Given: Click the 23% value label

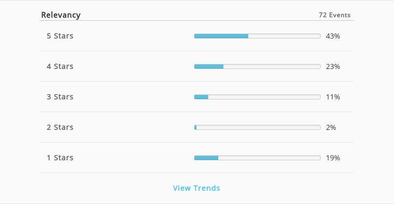Looking at the screenshot, I should [x=333, y=66].
